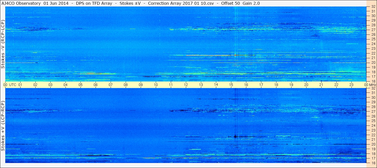
Task: Click 31 MHz tick of Stokes -V panel
Action: coord(373,11)
